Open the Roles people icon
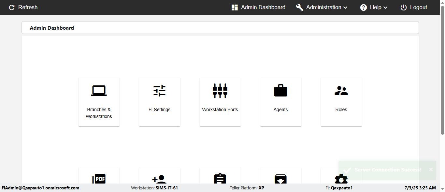445x192 pixels. 341,91
